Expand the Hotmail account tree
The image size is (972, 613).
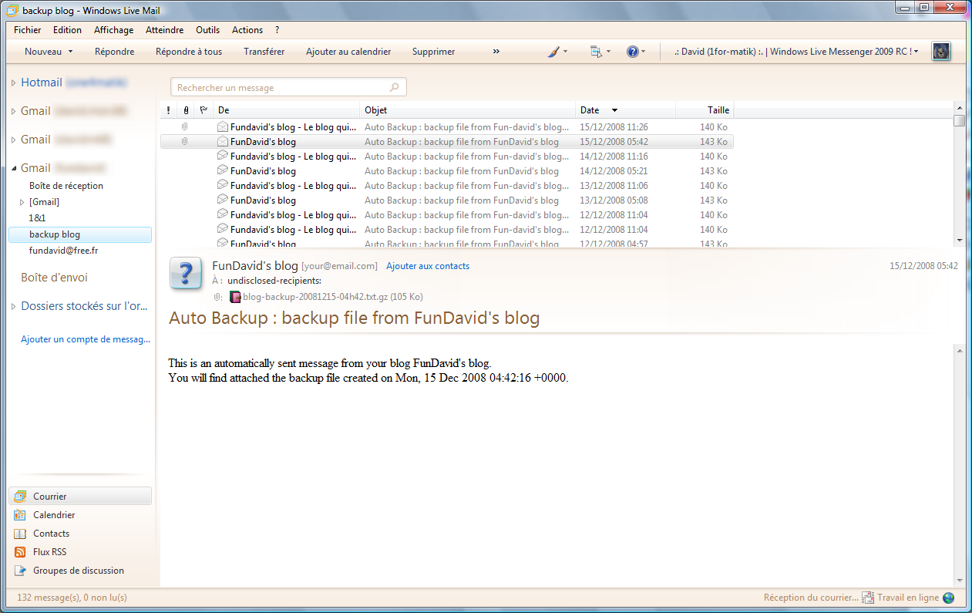tap(14, 83)
